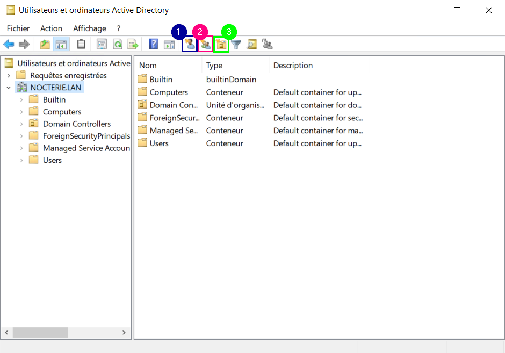Go up one level with folder icon
Image resolution: width=505 pixels, height=353 pixels.
point(45,45)
